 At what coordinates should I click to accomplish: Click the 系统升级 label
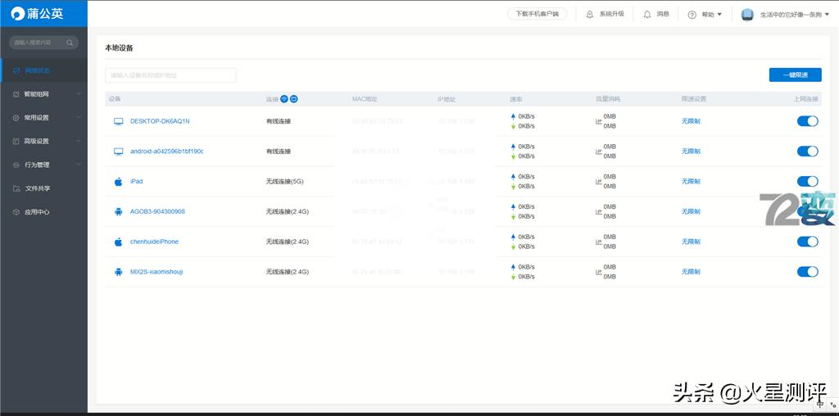pos(611,15)
